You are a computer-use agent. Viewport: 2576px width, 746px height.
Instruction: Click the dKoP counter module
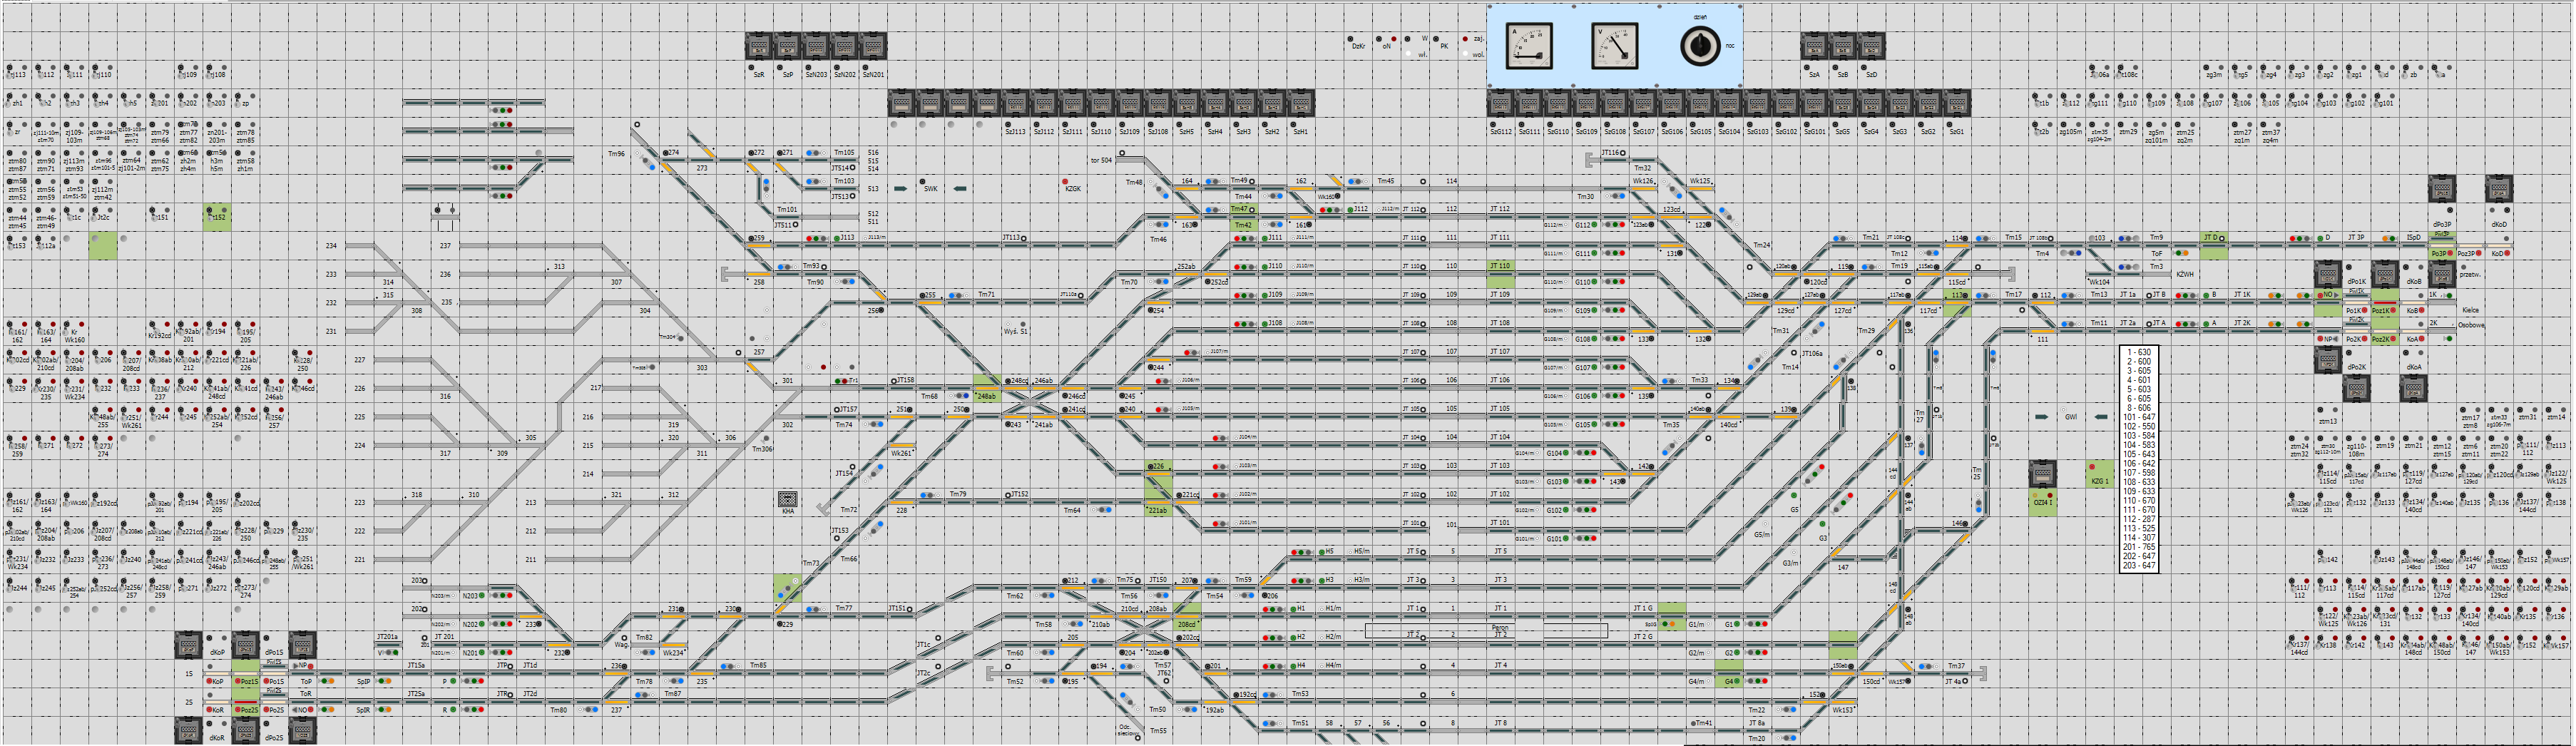[188, 645]
